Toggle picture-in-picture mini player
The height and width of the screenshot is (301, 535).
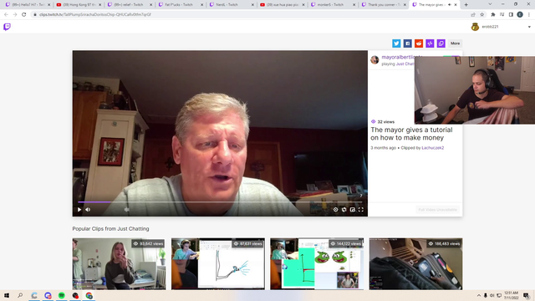point(353,210)
